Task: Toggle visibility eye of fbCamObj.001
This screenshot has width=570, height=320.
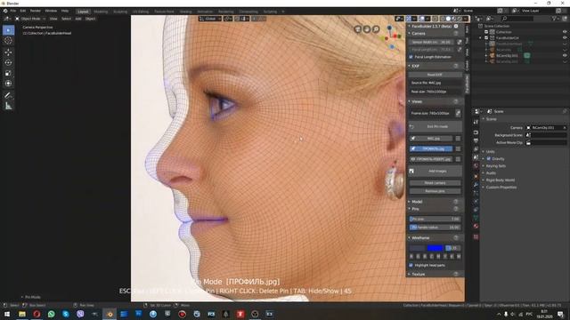Action: pyautogui.click(x=565, y=55)
